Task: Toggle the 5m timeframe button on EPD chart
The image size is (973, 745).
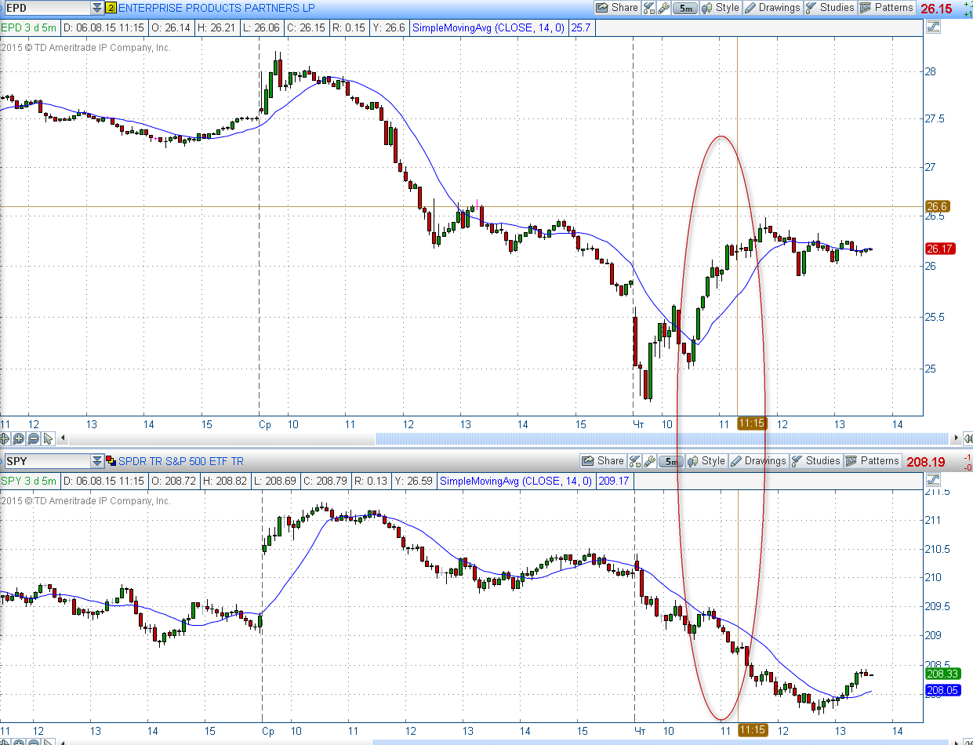Action: click(685, 8)
